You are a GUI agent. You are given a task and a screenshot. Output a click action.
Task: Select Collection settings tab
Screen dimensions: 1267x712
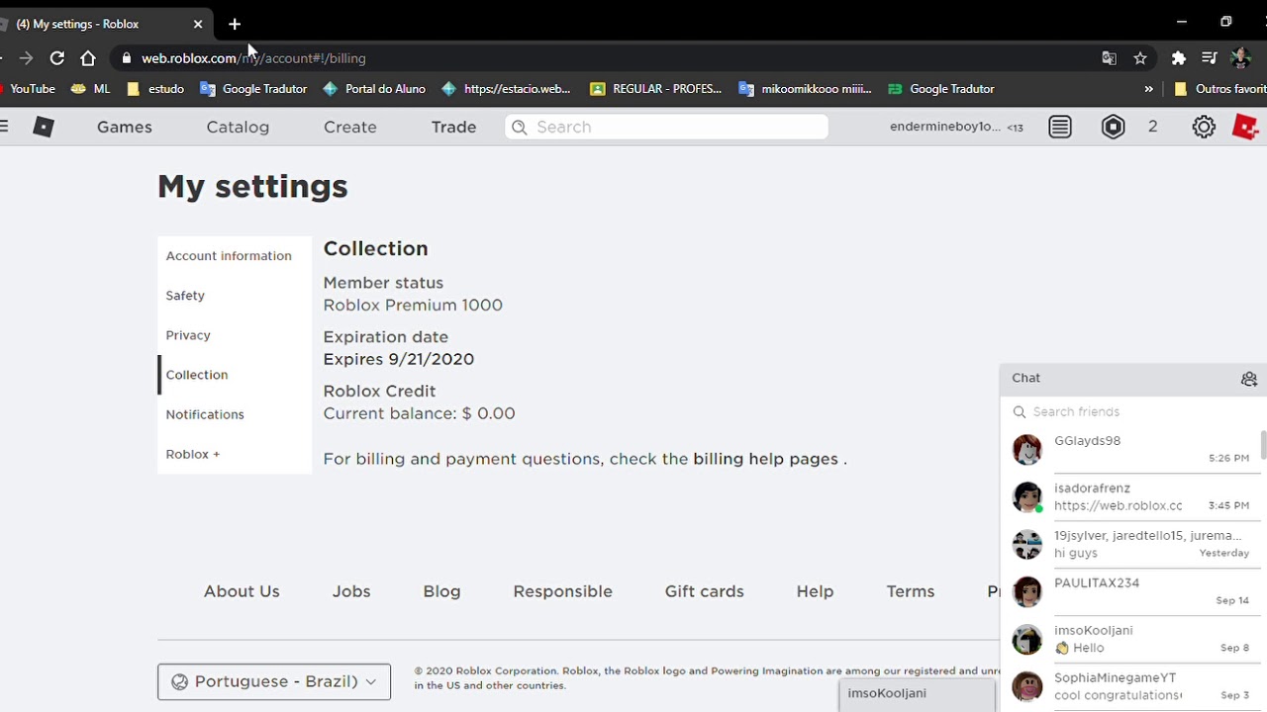click(x=235, y=375)
